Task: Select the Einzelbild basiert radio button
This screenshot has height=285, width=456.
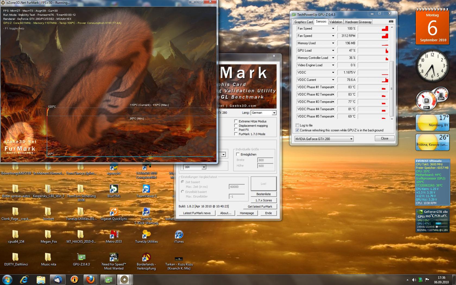Action: [x=183, y=192]
